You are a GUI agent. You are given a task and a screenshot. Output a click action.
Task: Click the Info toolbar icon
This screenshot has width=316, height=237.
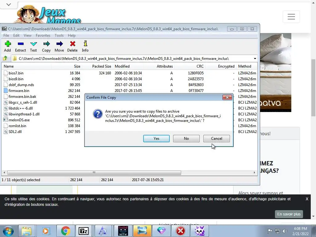pos(85,43)
